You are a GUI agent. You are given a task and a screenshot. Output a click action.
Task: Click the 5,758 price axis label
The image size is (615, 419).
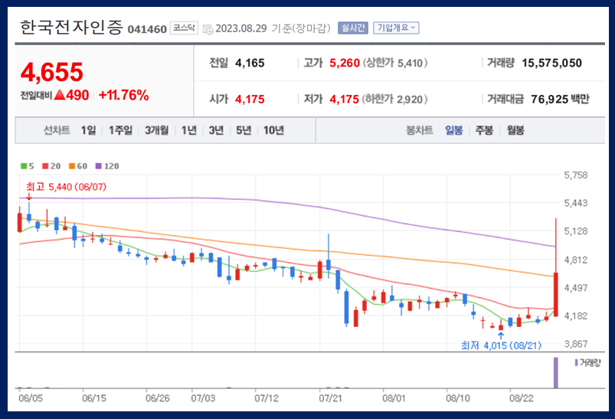(576, 175)
